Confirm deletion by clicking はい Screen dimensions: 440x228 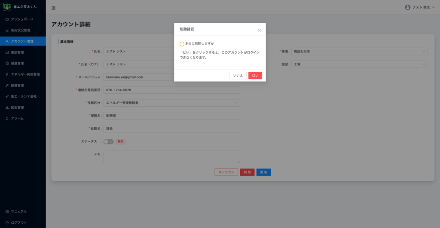pos(255,75)
